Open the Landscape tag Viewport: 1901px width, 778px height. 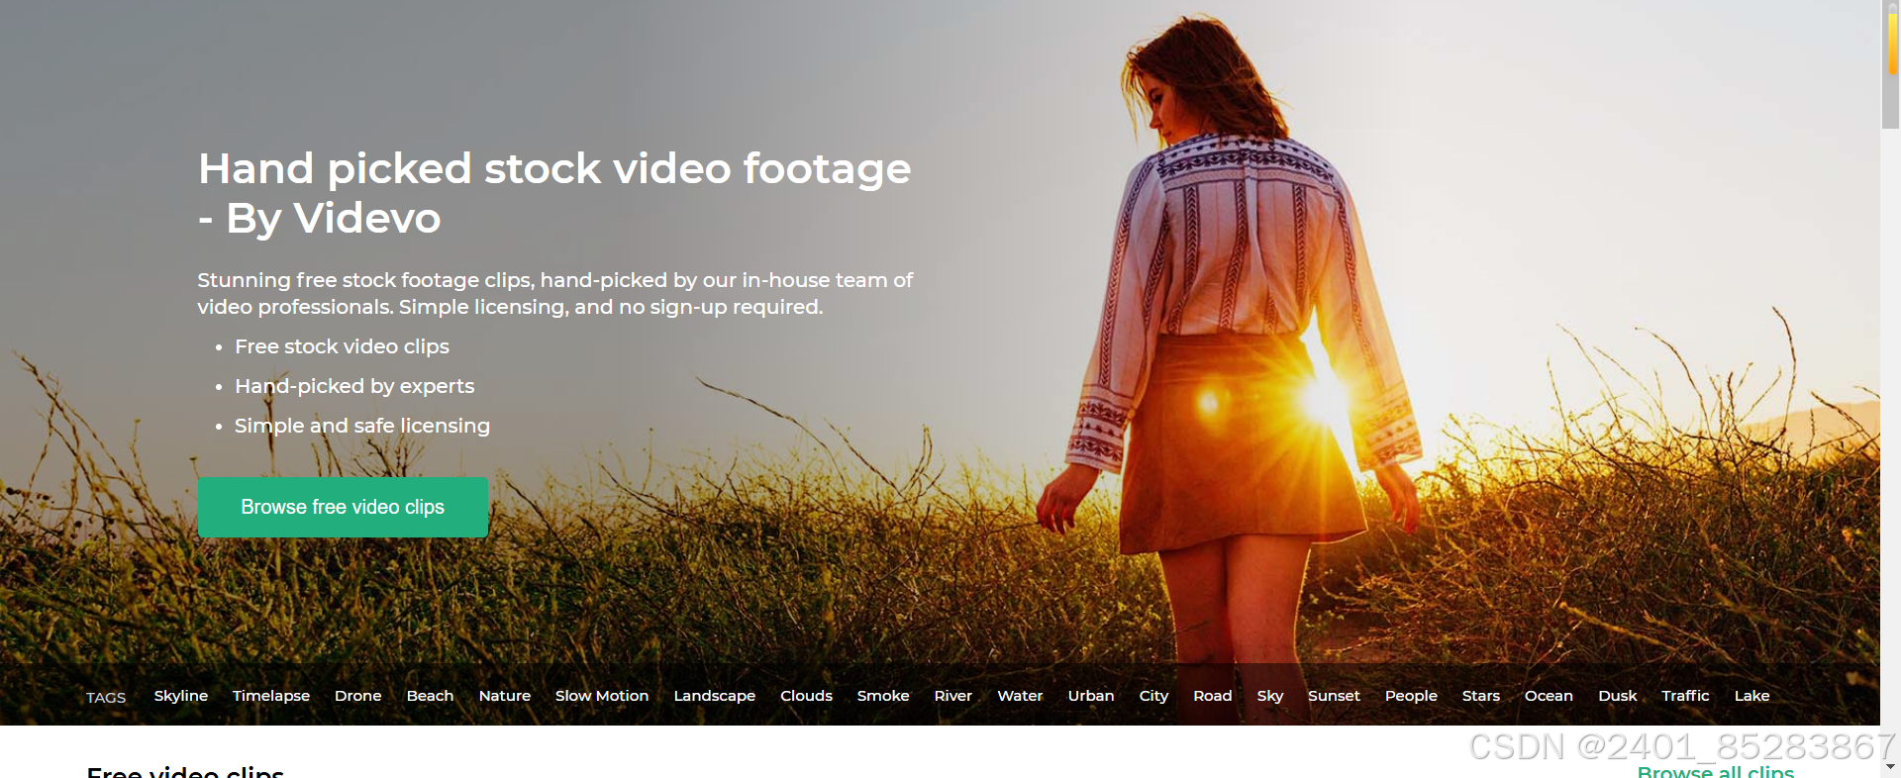[715, 696]
